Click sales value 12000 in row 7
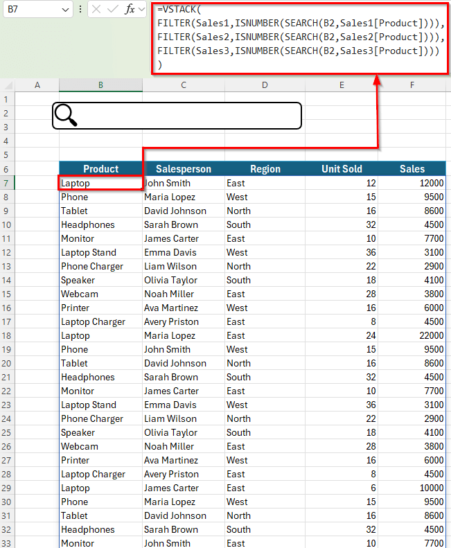451x548 pixels. point(412,183)
